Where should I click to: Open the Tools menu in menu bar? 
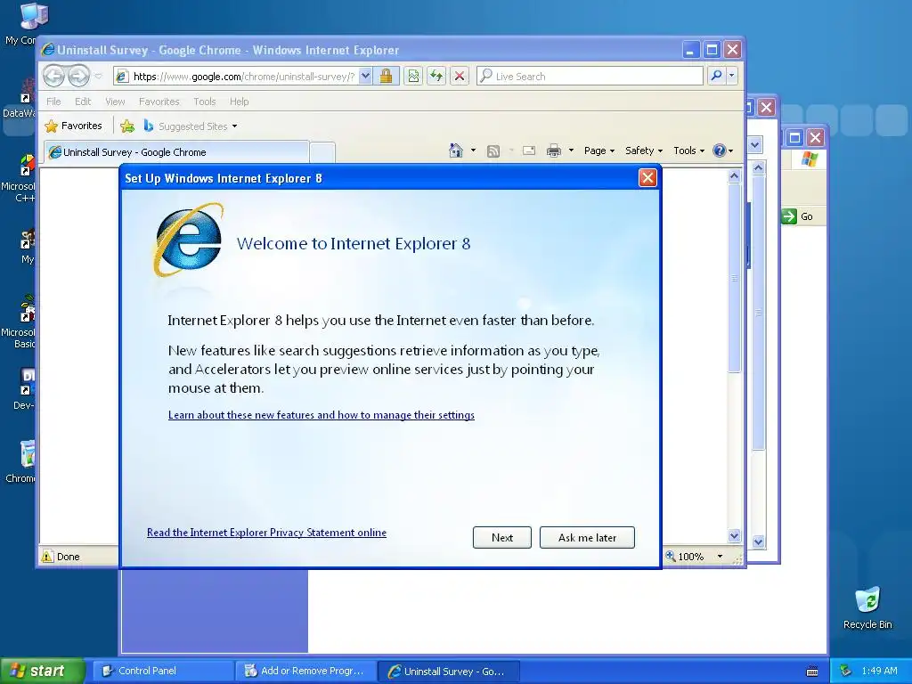click(x=205, y=102)
